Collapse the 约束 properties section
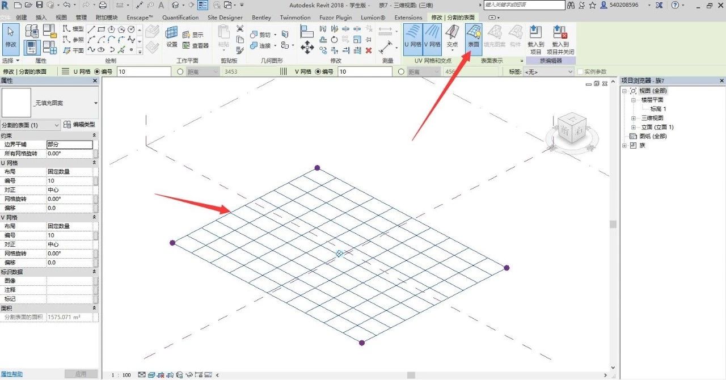726x380 pixels. click(94, 136)
